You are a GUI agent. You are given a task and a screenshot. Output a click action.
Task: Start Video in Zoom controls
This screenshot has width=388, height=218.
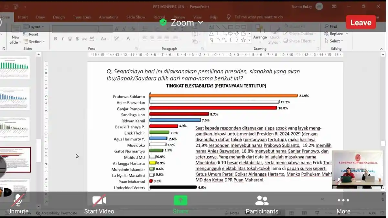[x=99, y=205]
